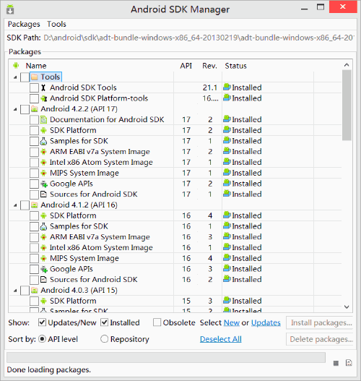This screenshot has height=381, width=361.
Task: Click the android icon in Name header
Action: pyautogui.click(x=16, y=66)
